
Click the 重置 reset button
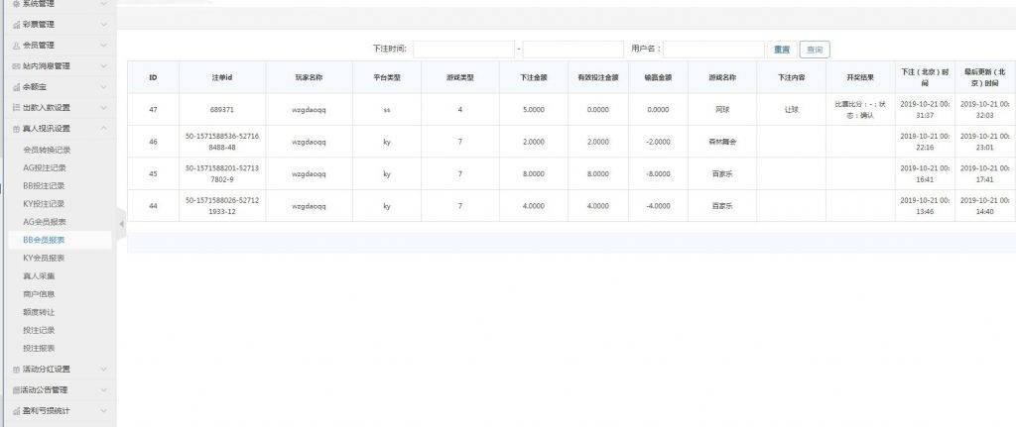coord(781,50)
